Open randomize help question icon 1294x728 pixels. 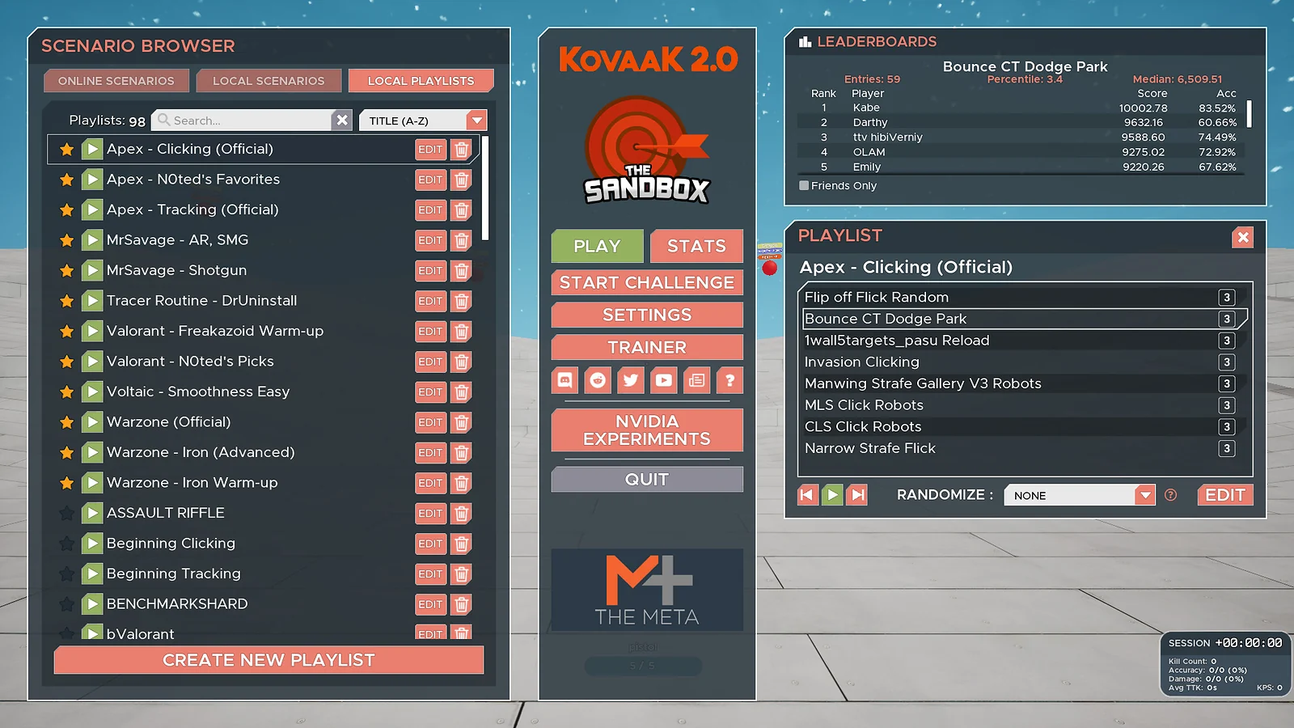click(x=1170, y=495)
